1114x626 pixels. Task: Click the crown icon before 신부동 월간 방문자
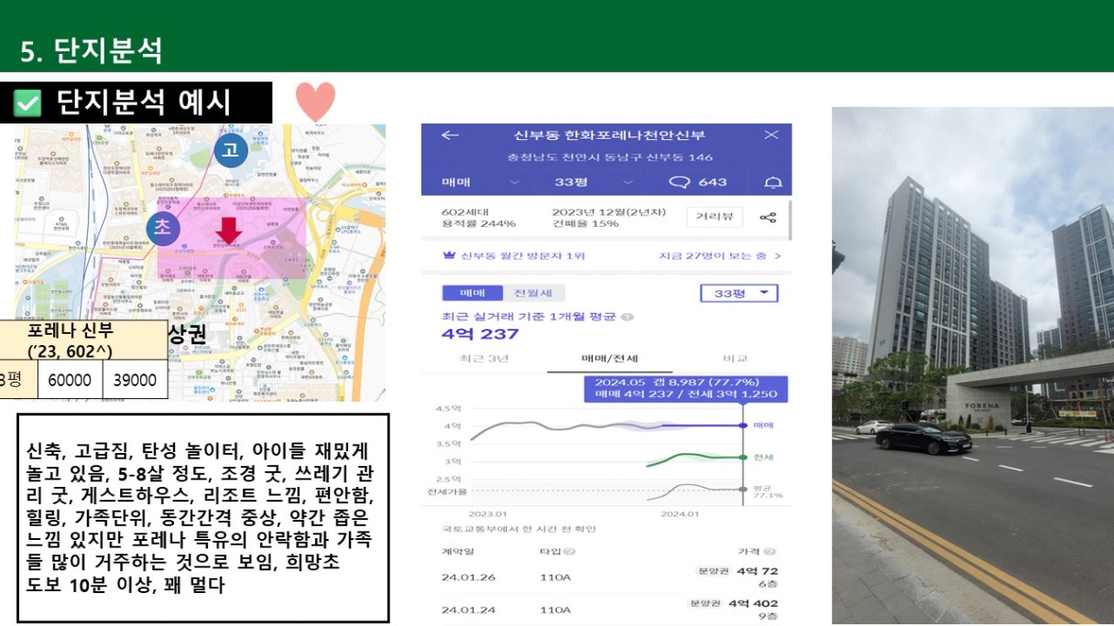(449, 256)
